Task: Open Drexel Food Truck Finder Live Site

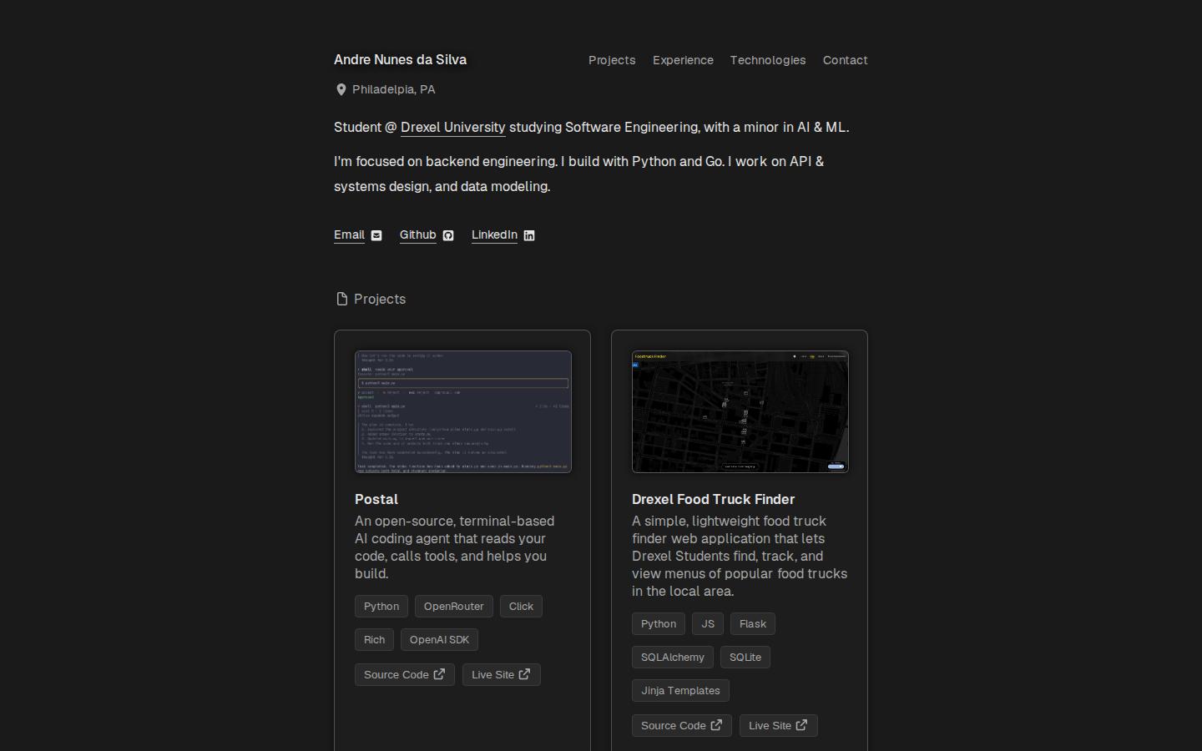Action: pos(778,725)
